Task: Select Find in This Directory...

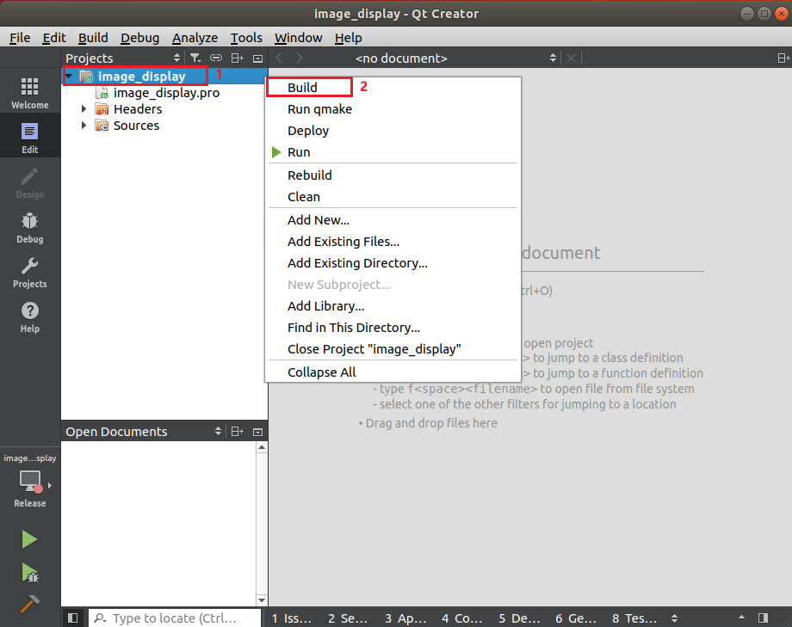Action: pyautogui.click(x=393, y=328)
